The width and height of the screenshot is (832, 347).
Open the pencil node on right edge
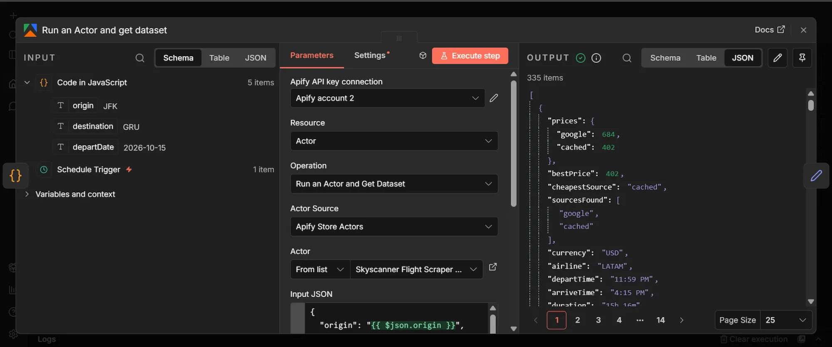point(816,176)
